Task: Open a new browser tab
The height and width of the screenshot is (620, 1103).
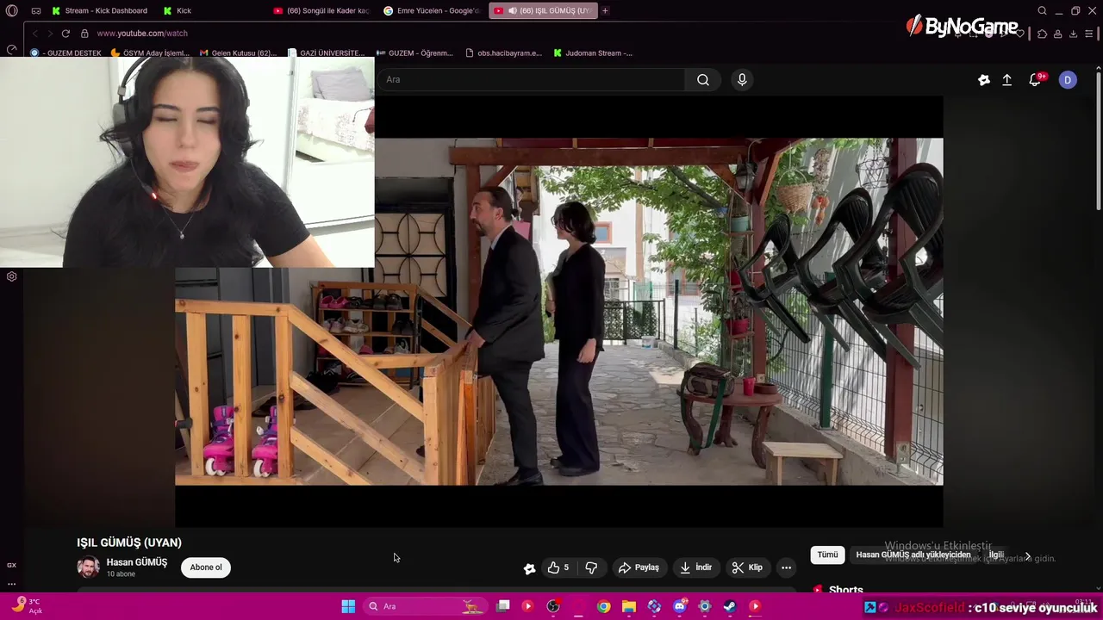Action: coord(605,10)
